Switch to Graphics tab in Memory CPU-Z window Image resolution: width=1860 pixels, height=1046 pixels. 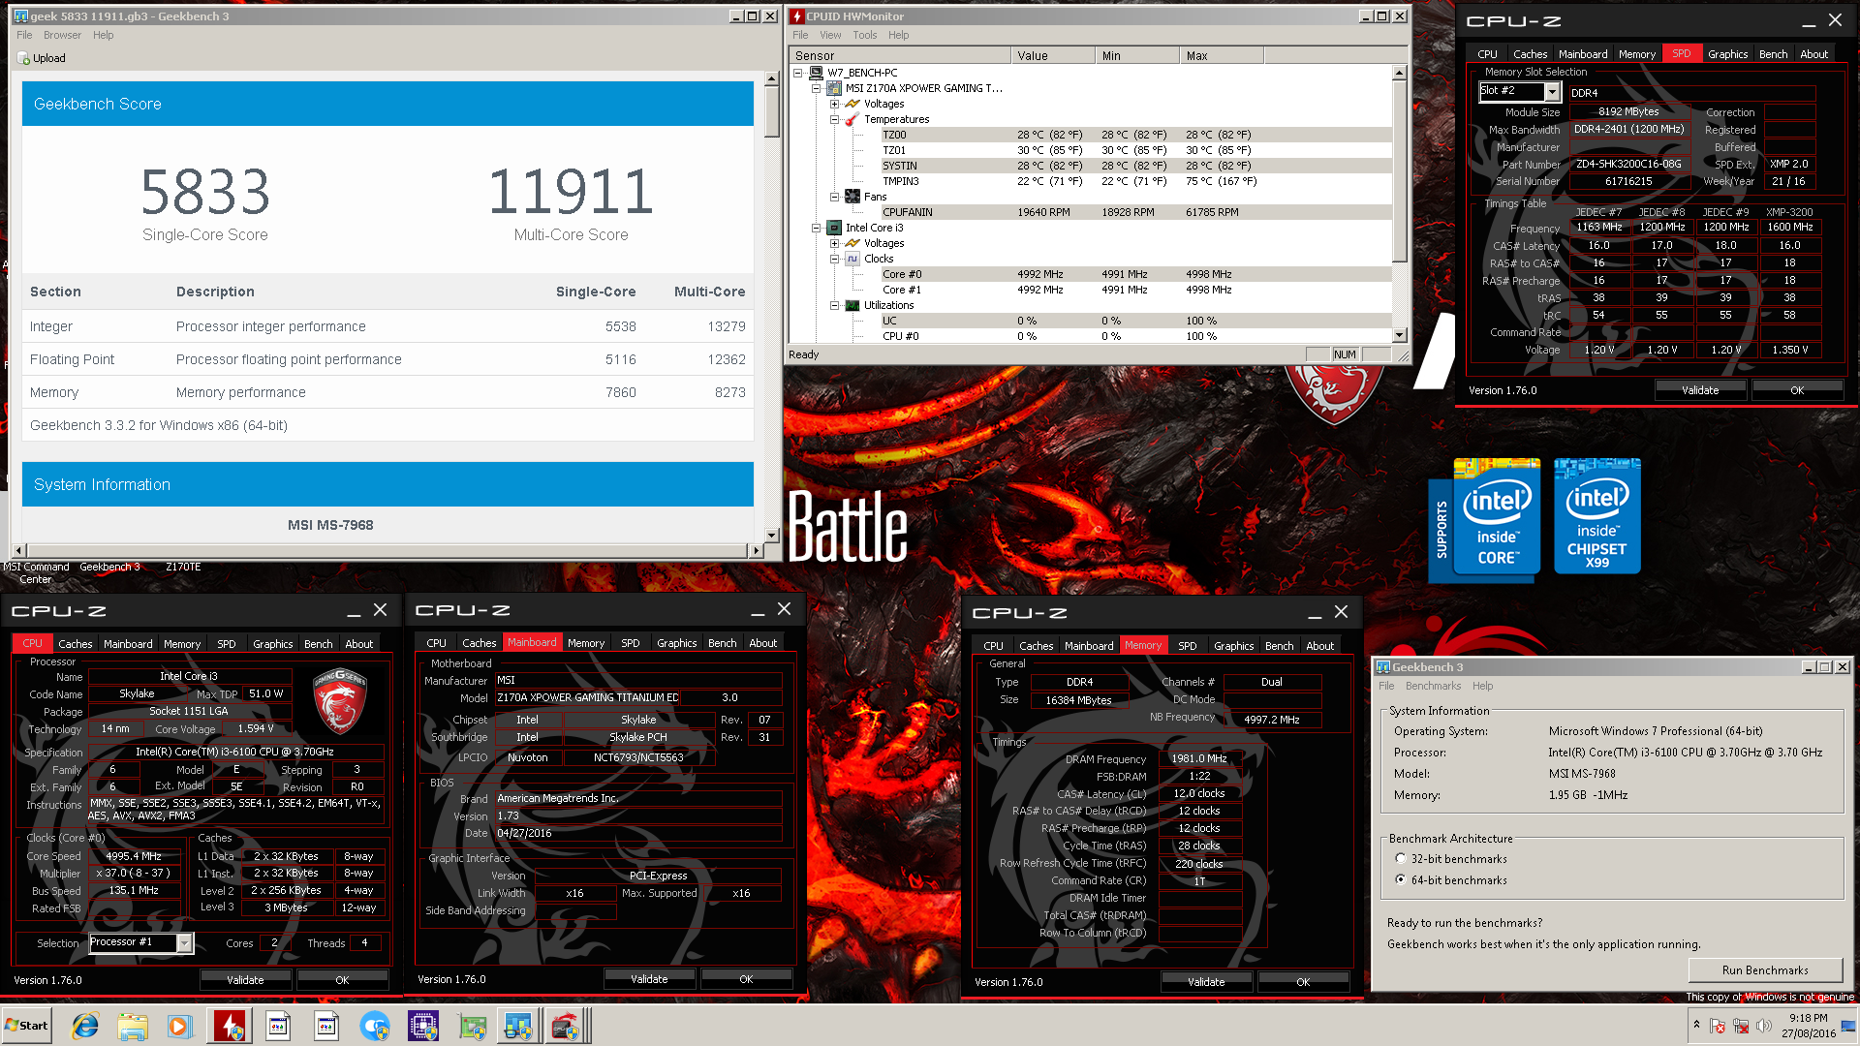click(x=1233, y=646)
